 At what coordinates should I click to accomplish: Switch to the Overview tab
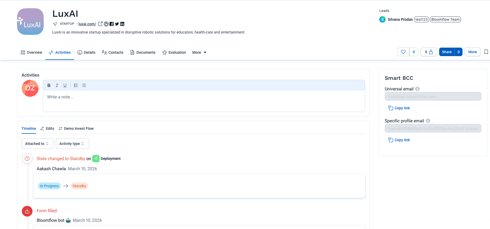pyautogui.click(x=31, y=52)
